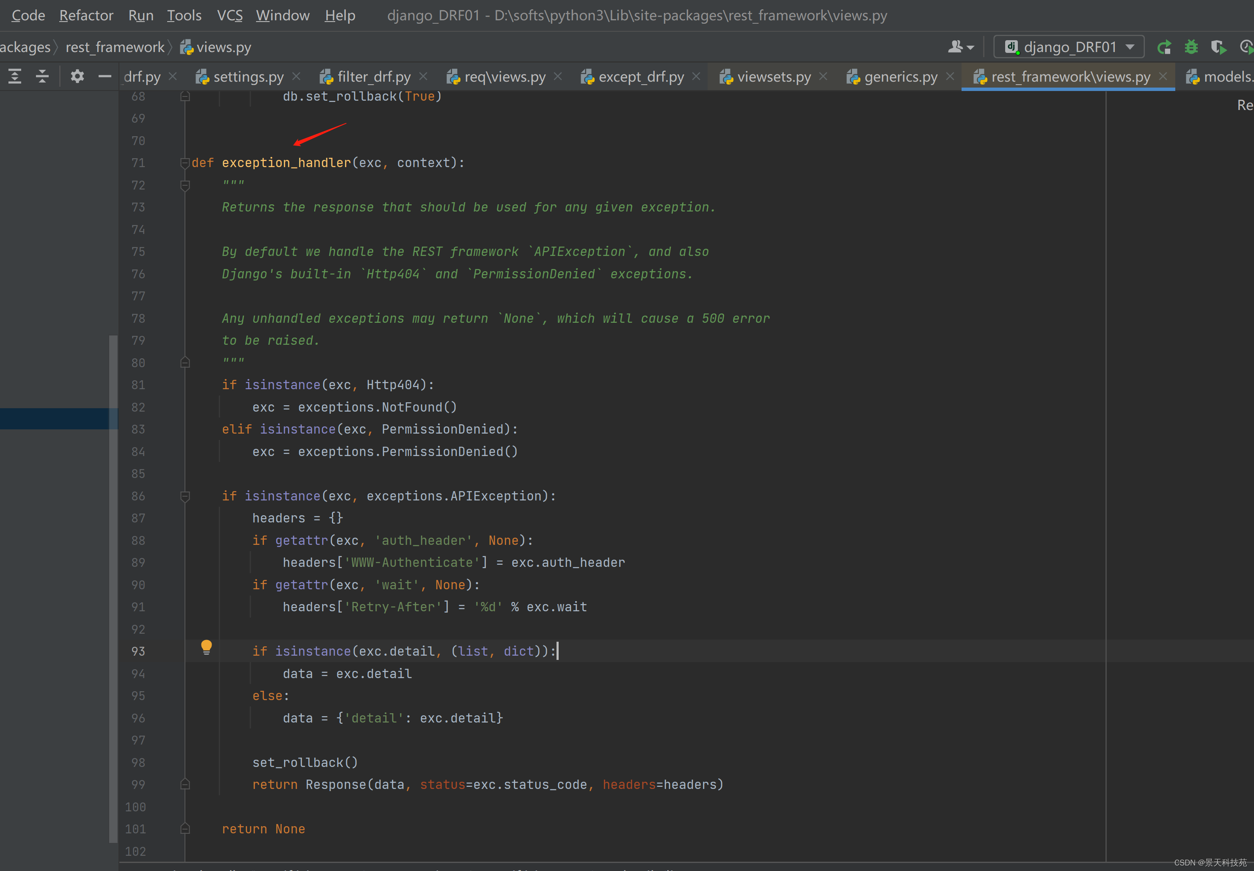Viewport: 1254px width, 871px height.
Task: Click fold end marker at line 68
Action: point(185,96)
